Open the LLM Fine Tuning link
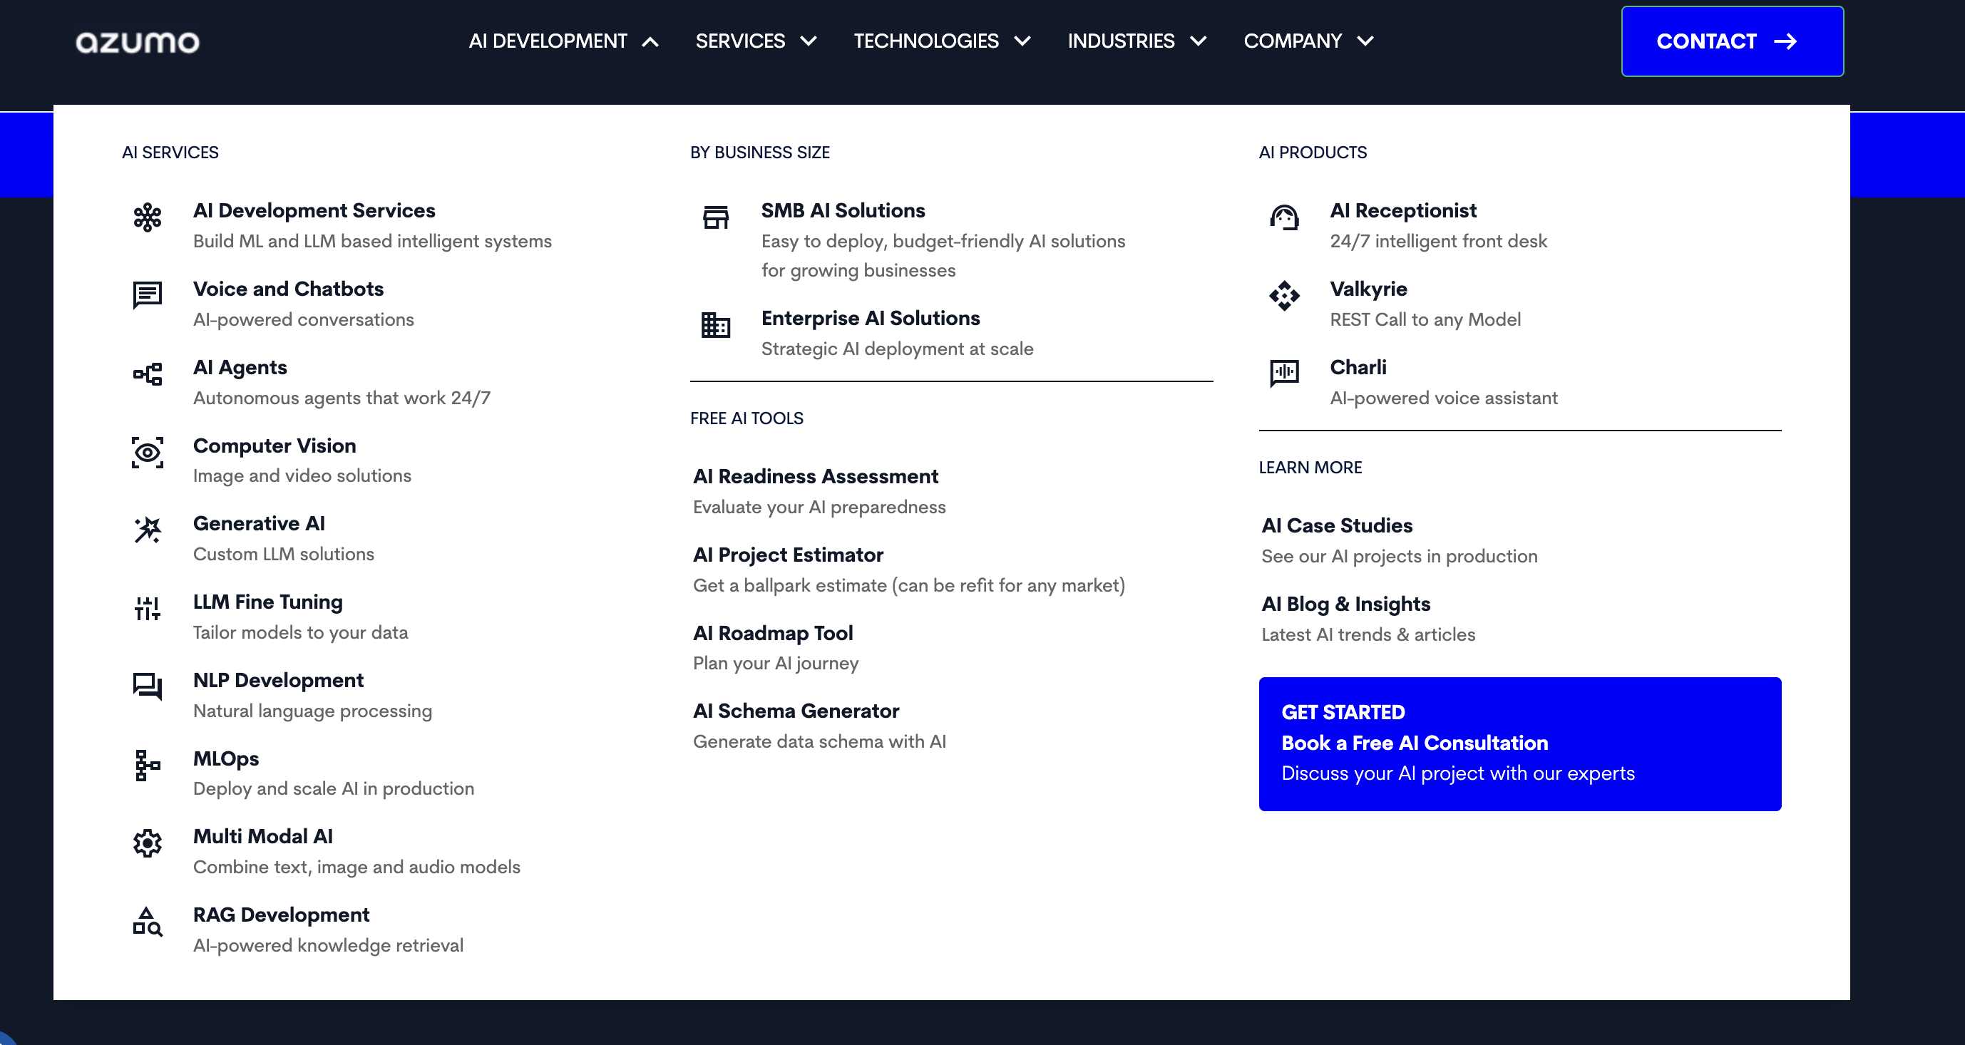The width and height of the screenshot is (1965, 1045). click(x=268, y=602)
